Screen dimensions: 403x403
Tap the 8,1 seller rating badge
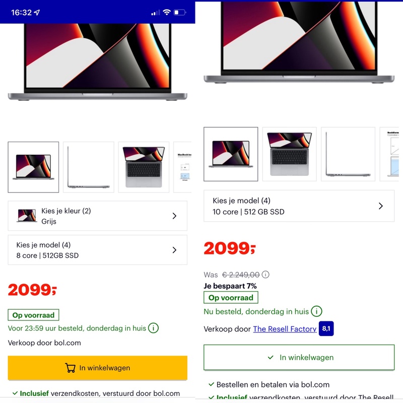(326, 328)
